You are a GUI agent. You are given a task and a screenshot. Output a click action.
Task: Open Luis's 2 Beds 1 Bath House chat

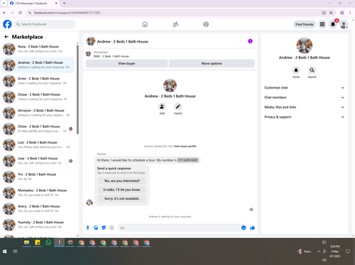pyautogui.click(x=38, y=145)
